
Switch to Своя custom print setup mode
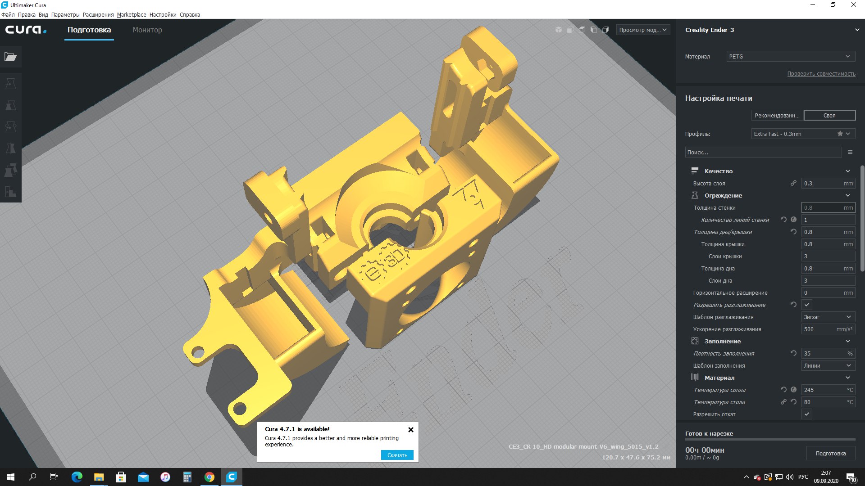pyautogui.click(x=829, y=116)
